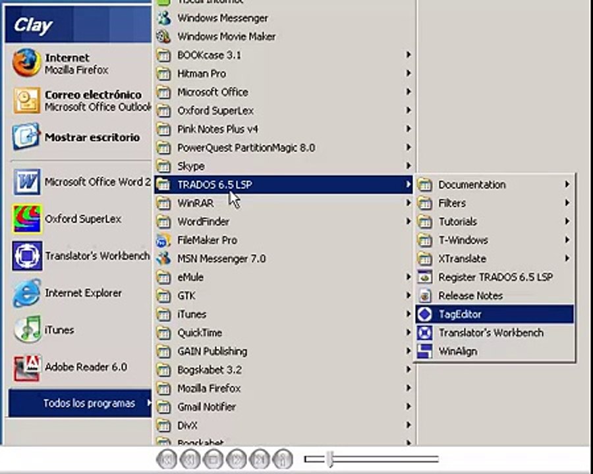Start Windows Movie Maker
The width and height of the screenshot is (593, 474).
point(283,36)
